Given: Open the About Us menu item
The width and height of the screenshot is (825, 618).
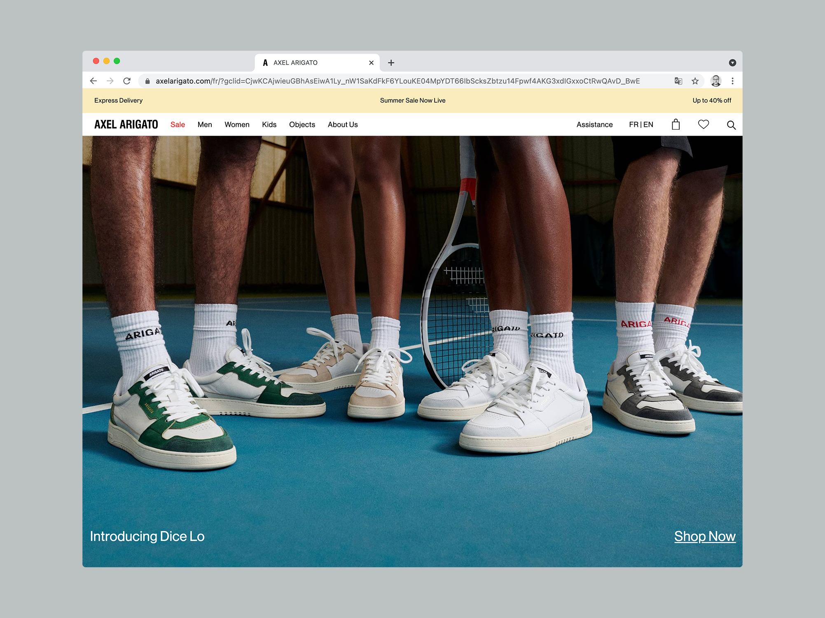Looking at the screenshot, I should [343, 124].
